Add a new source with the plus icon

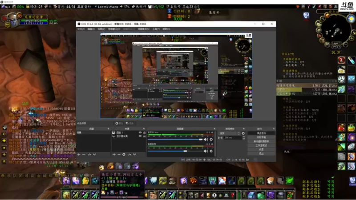(x=114, y=154)
